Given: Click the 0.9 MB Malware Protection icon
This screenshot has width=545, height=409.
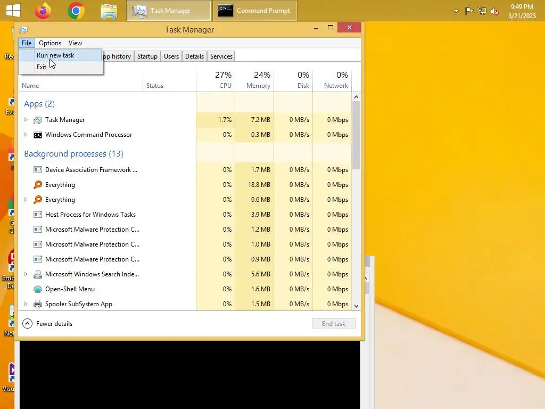Looking at the screenshot, I should (x=38, y=259).
